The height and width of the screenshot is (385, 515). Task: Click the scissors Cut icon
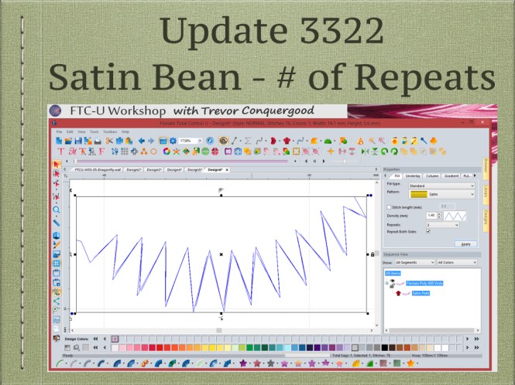click(x=110, y=141)
